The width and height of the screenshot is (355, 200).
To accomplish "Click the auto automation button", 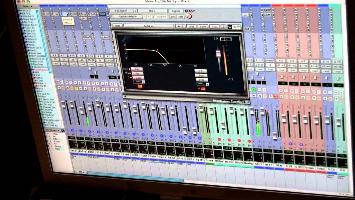I will 173,17.
